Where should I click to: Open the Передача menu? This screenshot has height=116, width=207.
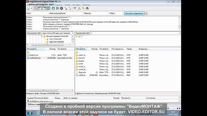coord(58,5)
